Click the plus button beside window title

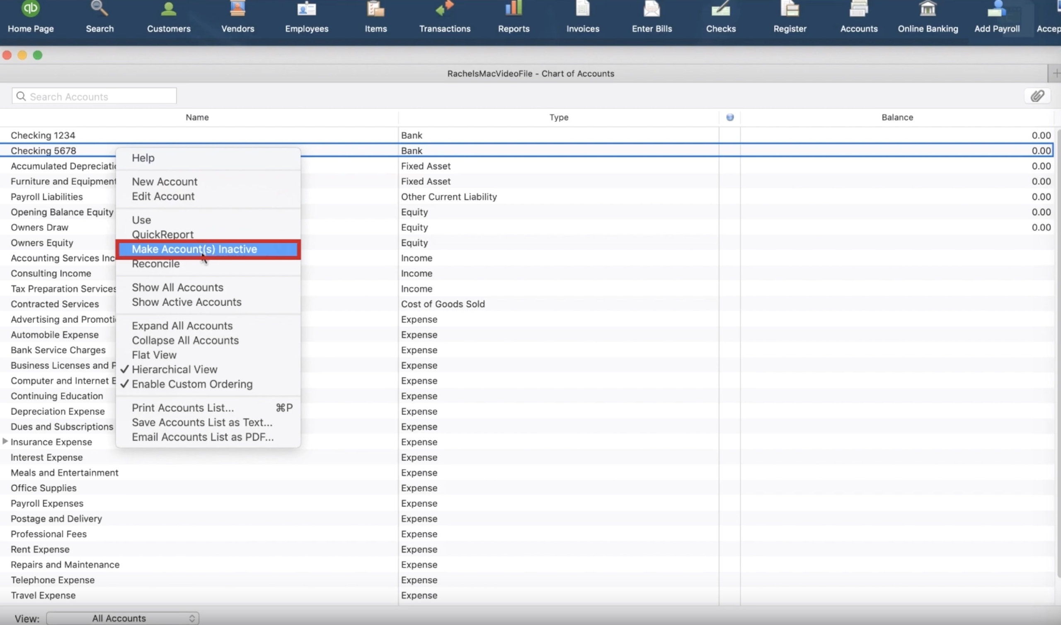[x=1055, y=74]
